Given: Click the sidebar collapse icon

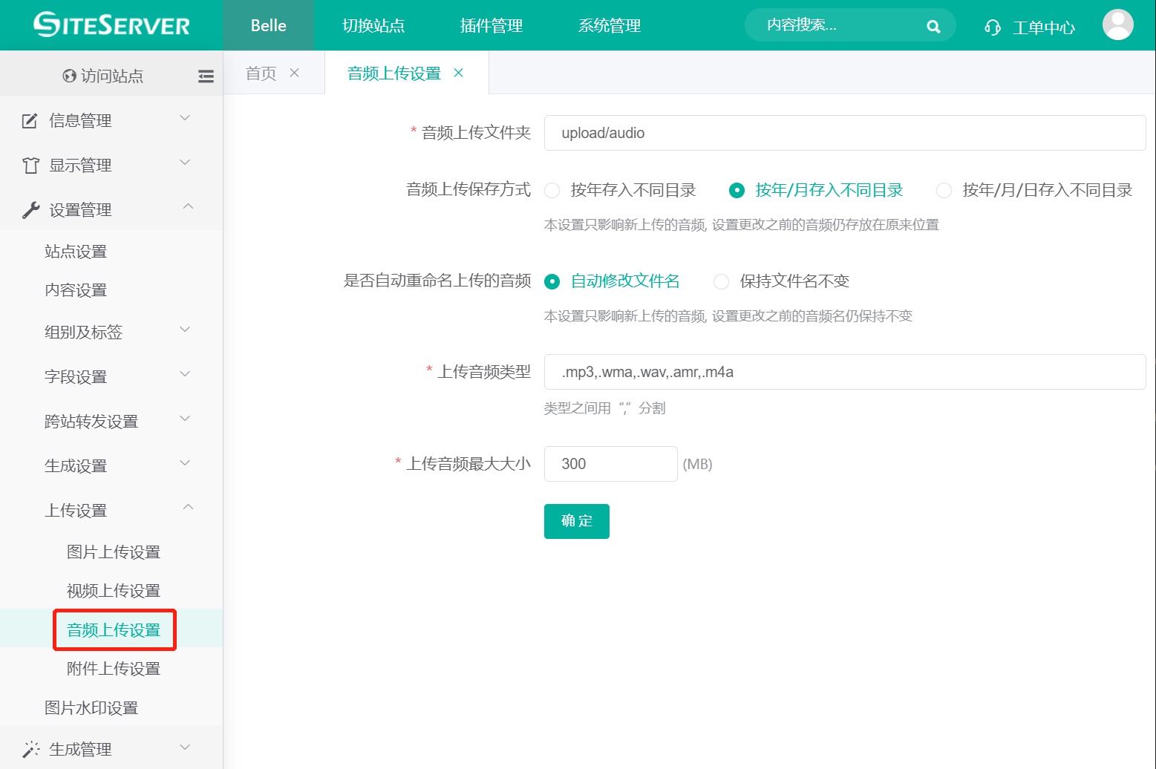Looking at the screenshot, I should coord(206,75).
